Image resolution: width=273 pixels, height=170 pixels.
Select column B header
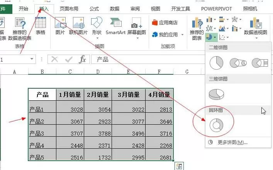(42, 72)
